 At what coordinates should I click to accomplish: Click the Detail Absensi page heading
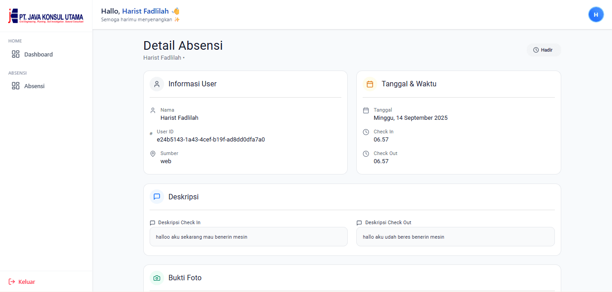pyautogui.click(x=183, y=45)
